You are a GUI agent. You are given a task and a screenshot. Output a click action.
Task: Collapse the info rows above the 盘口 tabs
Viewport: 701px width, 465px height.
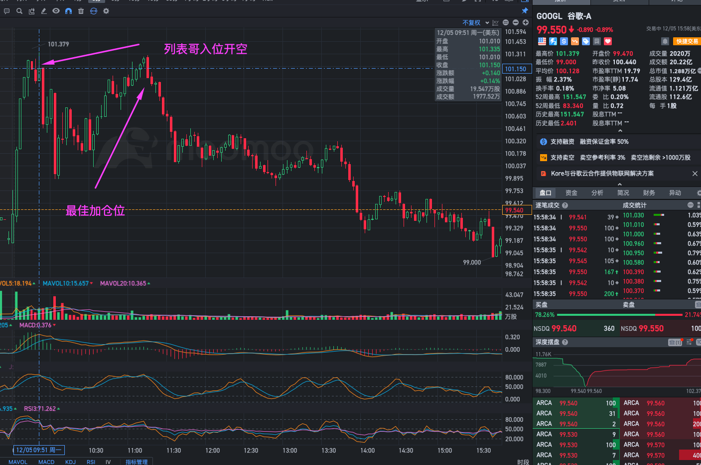[x=620, y=184]
